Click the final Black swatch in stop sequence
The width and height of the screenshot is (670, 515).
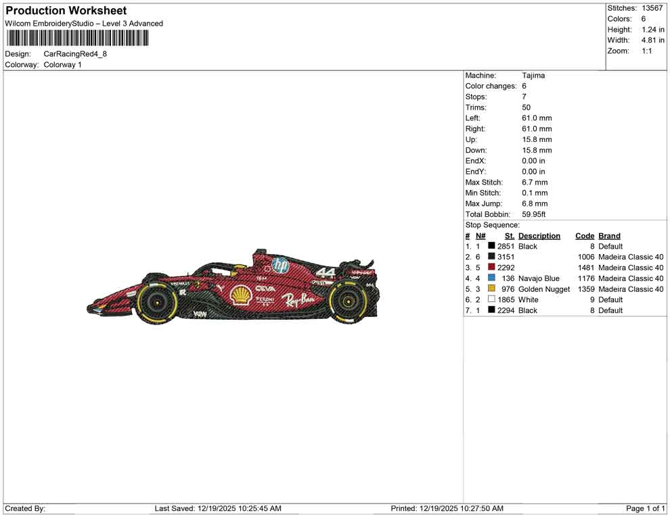point(491,310)
